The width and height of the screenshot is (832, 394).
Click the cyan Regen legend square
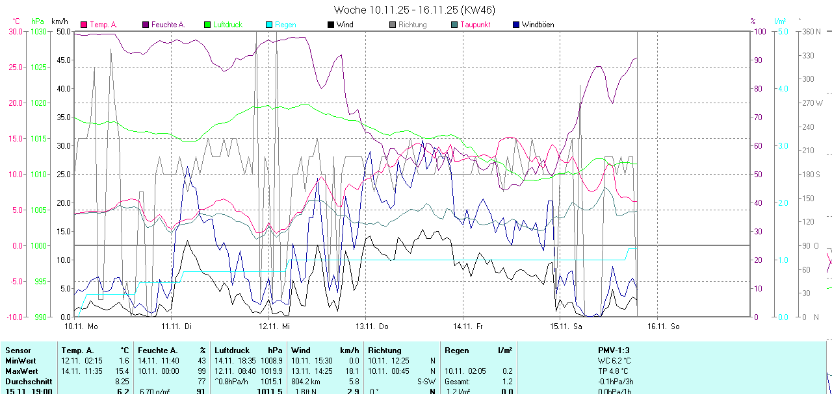269,25
